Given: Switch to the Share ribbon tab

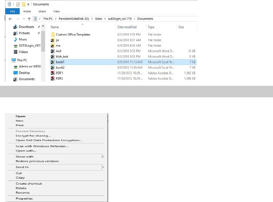Looking at the screenshot, I should pos(42,11).
